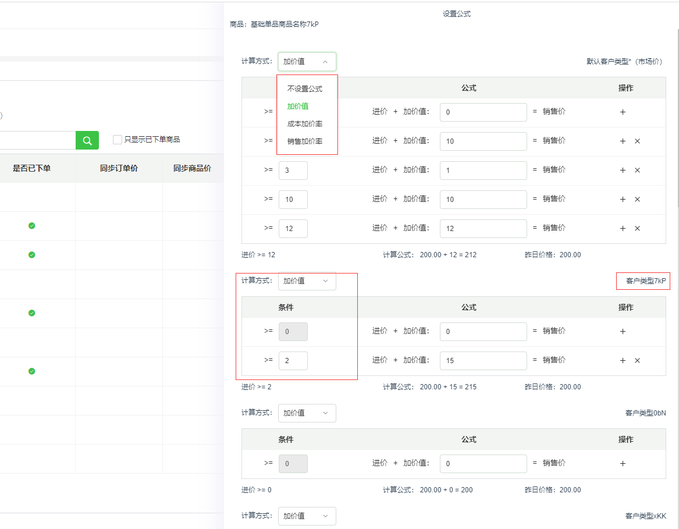
Task: Click the markup value input showing 12
Action: pyautogui.click(x=483, y=228)
